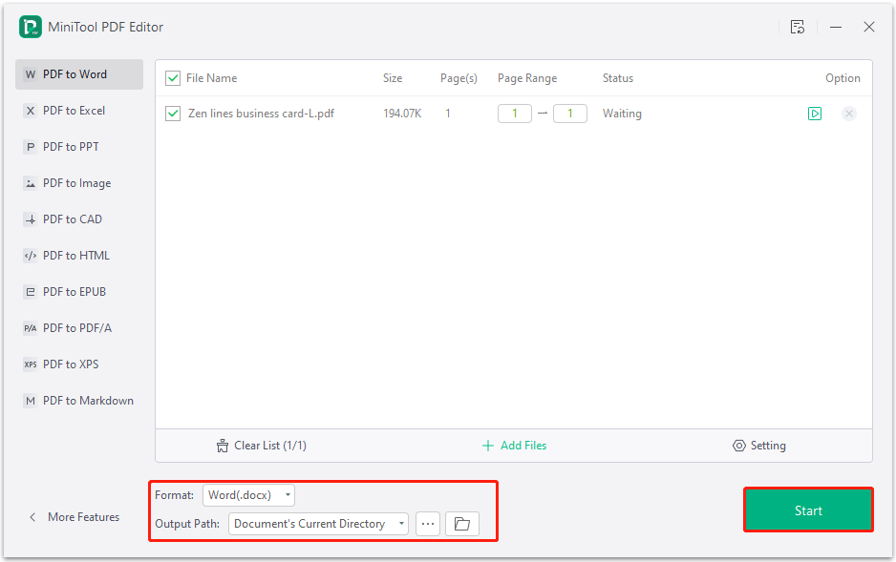Browse output path with the ellipsis button
This screenshot has width=896, height=562.
(427, 523)
